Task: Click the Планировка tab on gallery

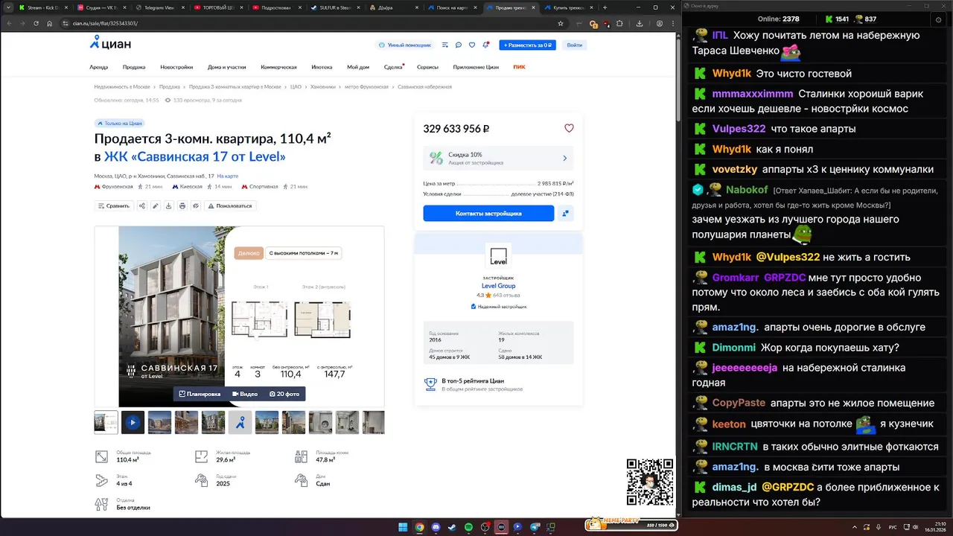Action: 200,394
